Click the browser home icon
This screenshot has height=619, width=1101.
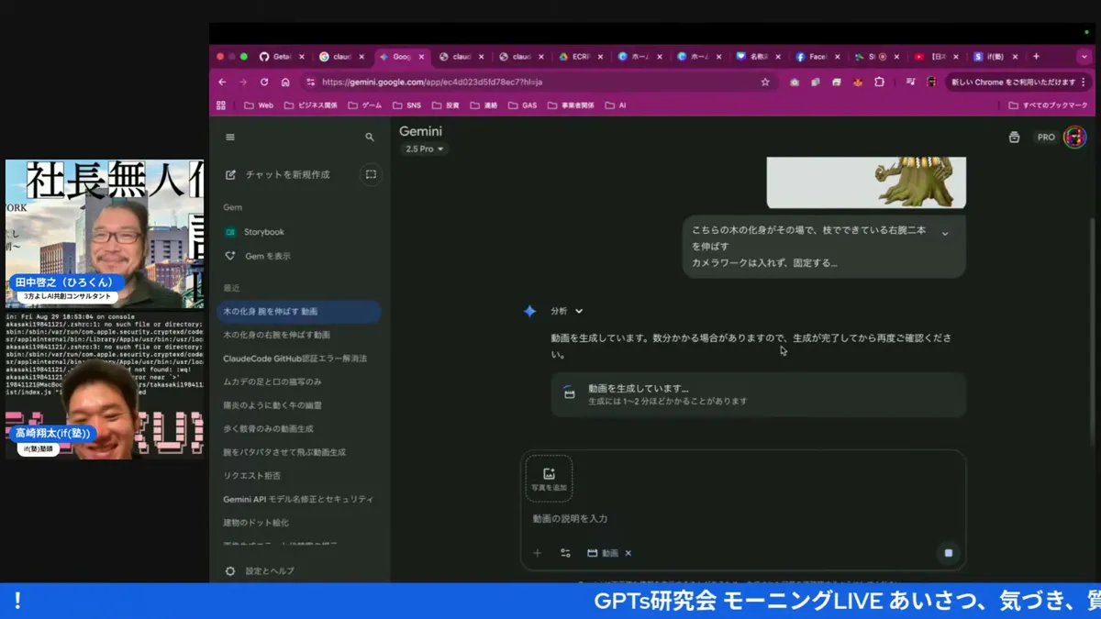(285, 82)
